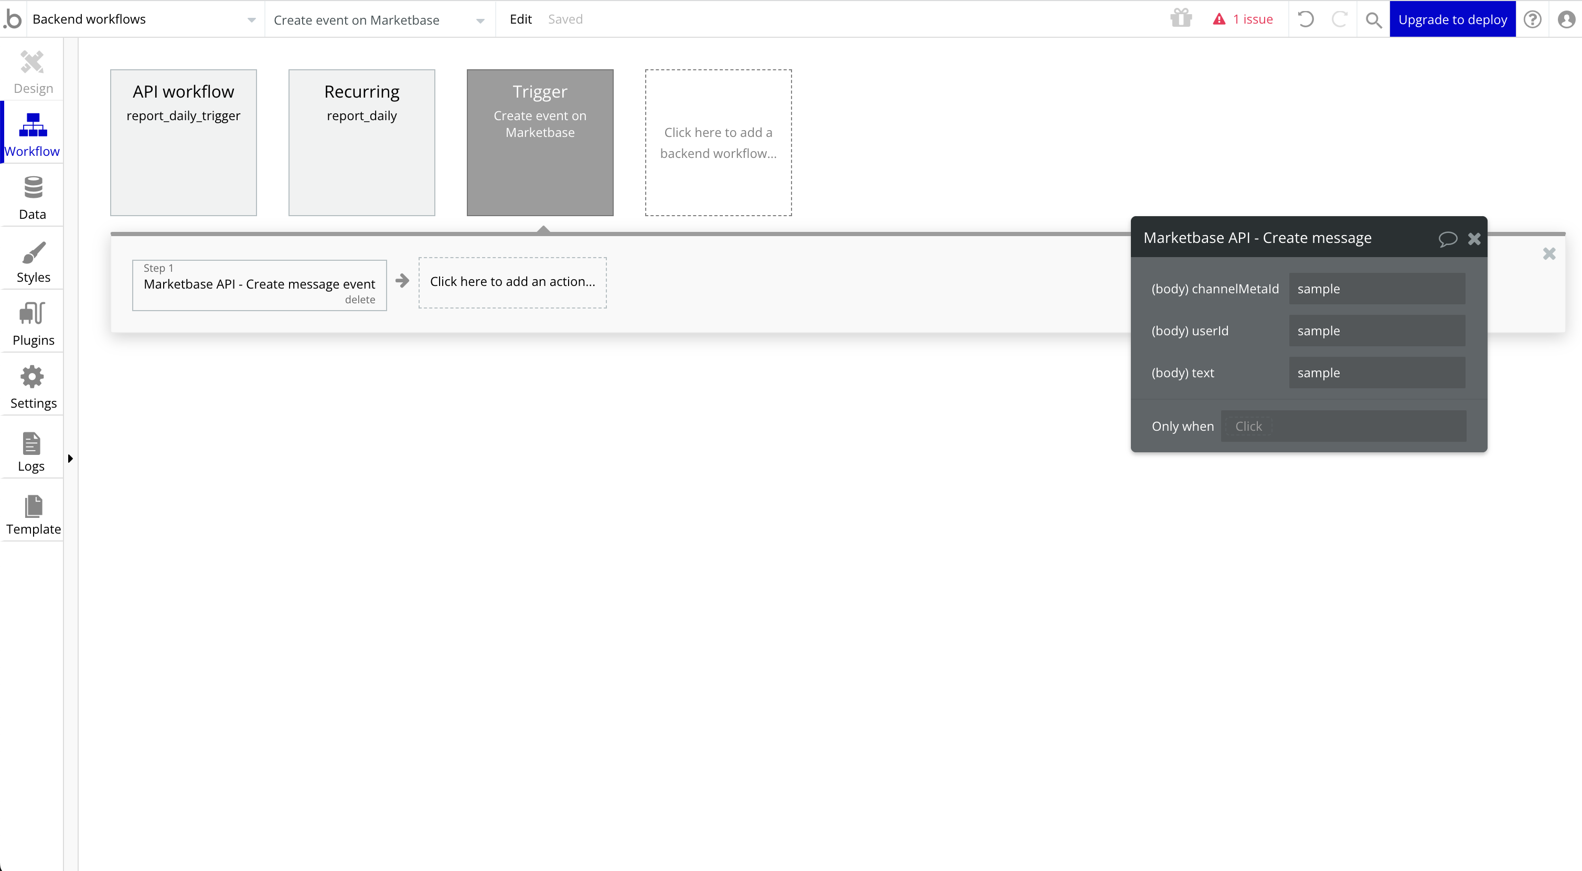Image resolution: width=1582 pixels, height=871 pixels.
Task: Click the (body) channelMetaId sample field
Action: (1376, 289)
